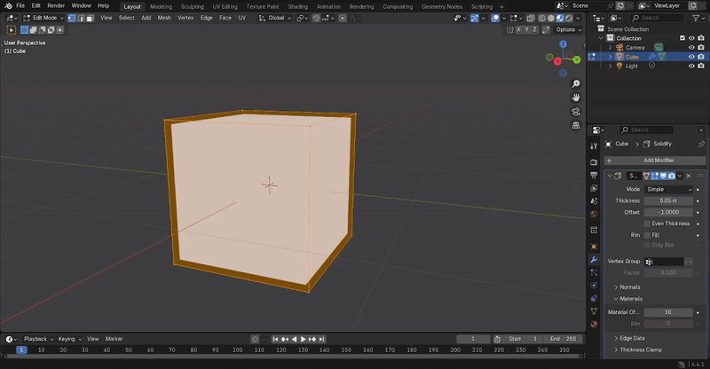Screen dimensions: 710x369
Task: Open the Object properties tab
Action: (x=594, y=247)
